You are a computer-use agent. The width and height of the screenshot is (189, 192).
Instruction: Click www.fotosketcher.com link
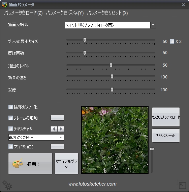pyautogui.click(x=93, y=184)
